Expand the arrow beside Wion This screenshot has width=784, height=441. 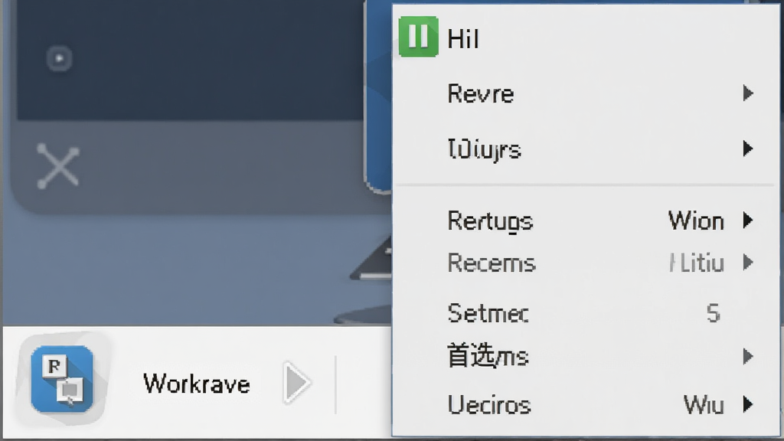pos(748,220)
